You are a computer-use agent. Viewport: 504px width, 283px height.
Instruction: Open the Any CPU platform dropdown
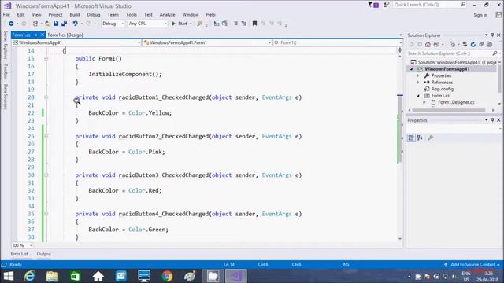tap(148, 24)
